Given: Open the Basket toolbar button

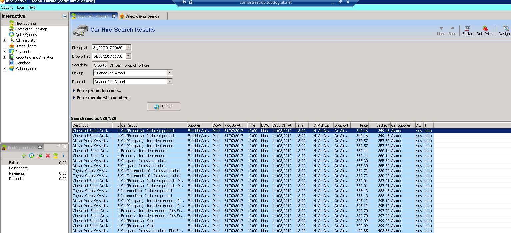Looking at the screenshot, I should 467,31.
